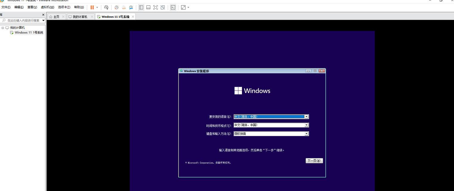Select Windows 11 1号系统 in the library tree

pyautogui.click(x=29, y=33)
